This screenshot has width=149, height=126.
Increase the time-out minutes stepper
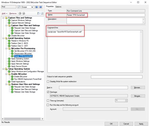click(126, 100)
